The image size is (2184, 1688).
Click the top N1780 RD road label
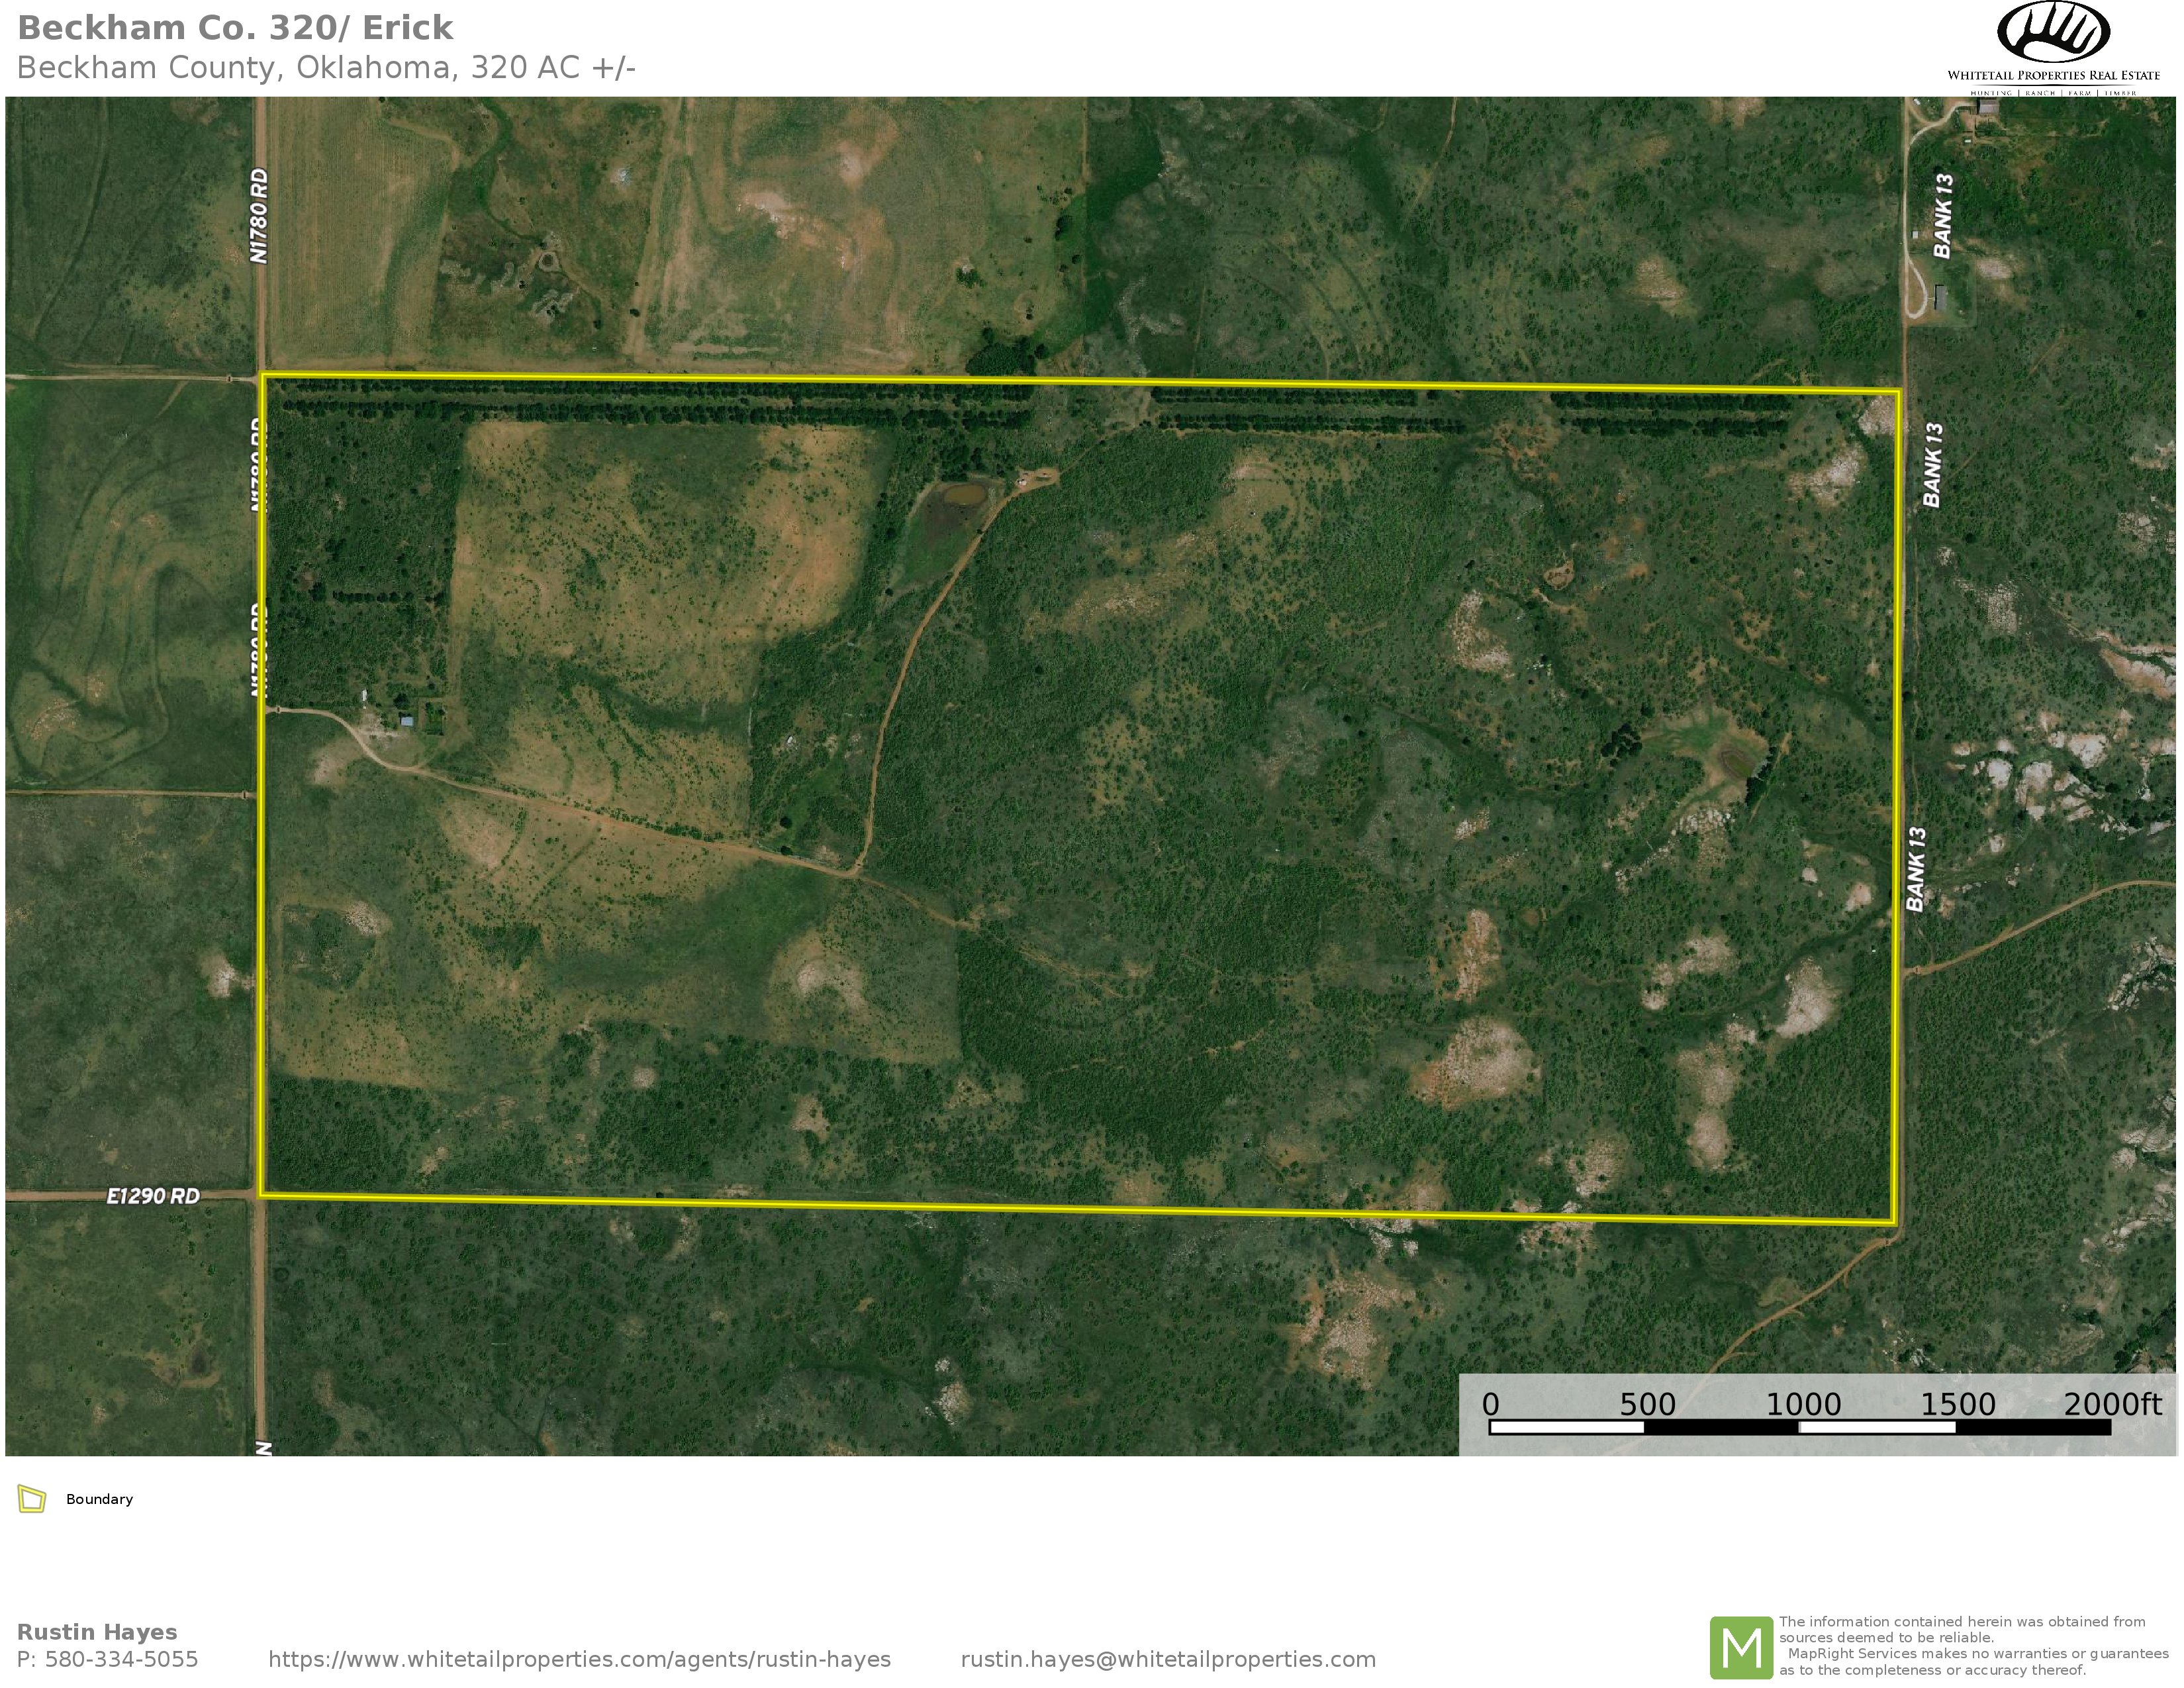click(x=260, y=216)
